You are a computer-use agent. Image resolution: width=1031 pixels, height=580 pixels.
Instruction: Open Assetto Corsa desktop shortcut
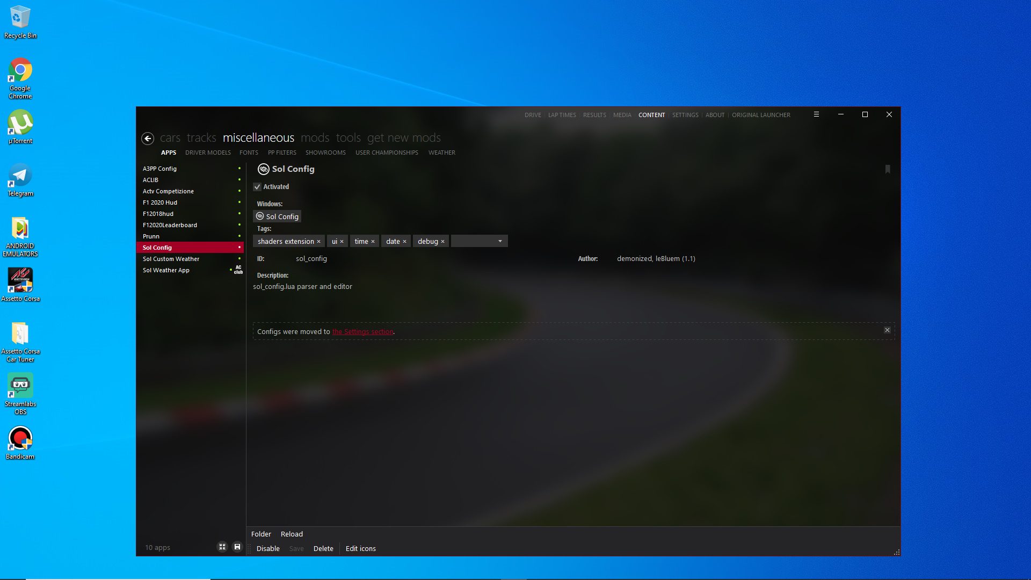pyautogui.click(x=20, y=285)
